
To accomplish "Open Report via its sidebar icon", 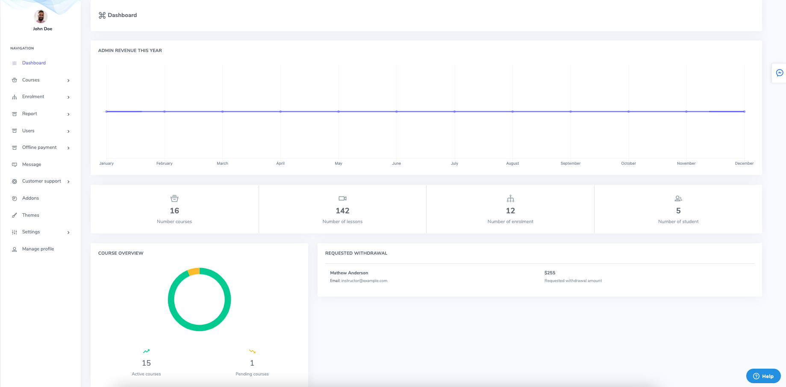I will click(x=15, y=113).
